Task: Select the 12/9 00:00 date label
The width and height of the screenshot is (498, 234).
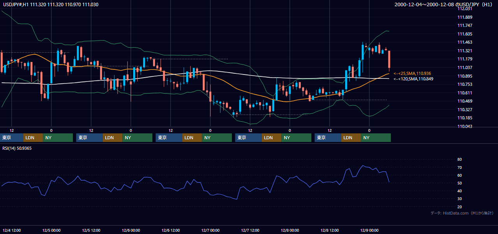Action: [x=369, y=230]
